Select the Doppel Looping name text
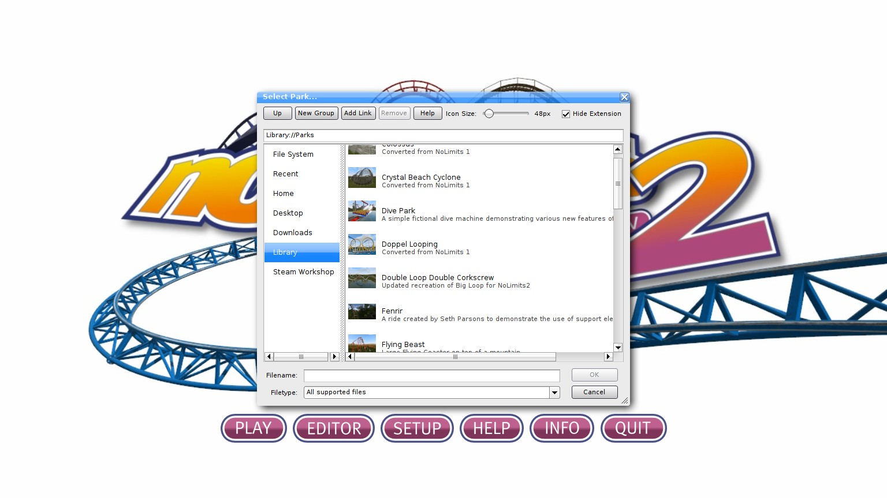The width and height of the screenshot is (887, 498). (409, 244)
